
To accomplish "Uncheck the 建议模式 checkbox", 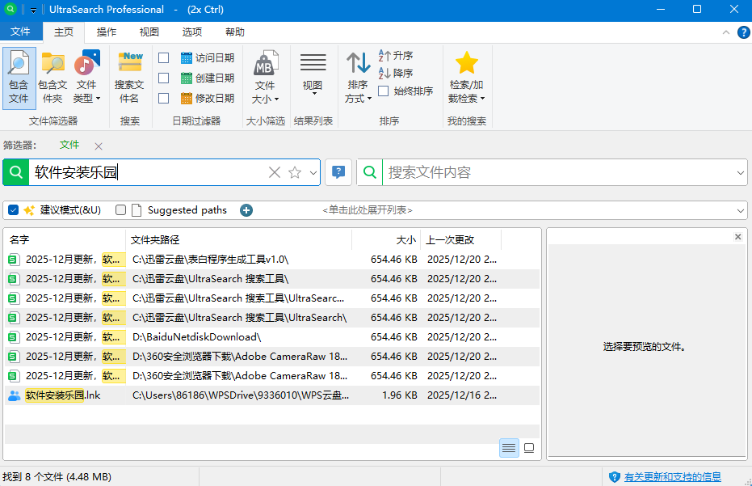I will [x=14, y=210].
